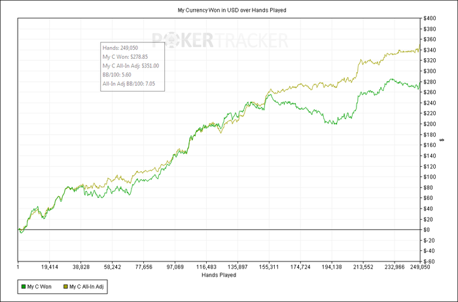Viewport: 458px width, 302px height.
Task: Click the $-40 y-axis label
Action: pyautogui.click(x=429, y=251)
